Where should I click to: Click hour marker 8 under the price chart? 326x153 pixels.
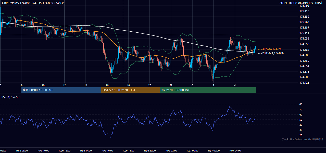point(22,85)
